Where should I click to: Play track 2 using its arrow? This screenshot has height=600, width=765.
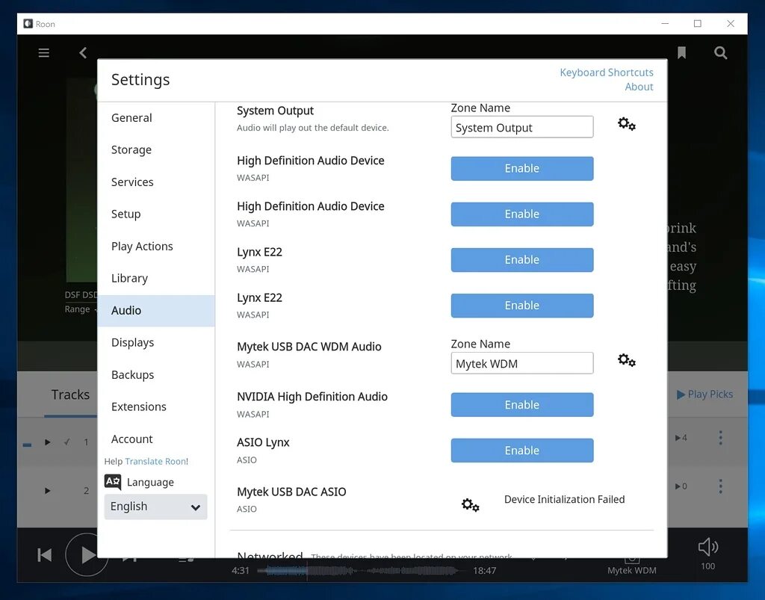tap(47, 490)
